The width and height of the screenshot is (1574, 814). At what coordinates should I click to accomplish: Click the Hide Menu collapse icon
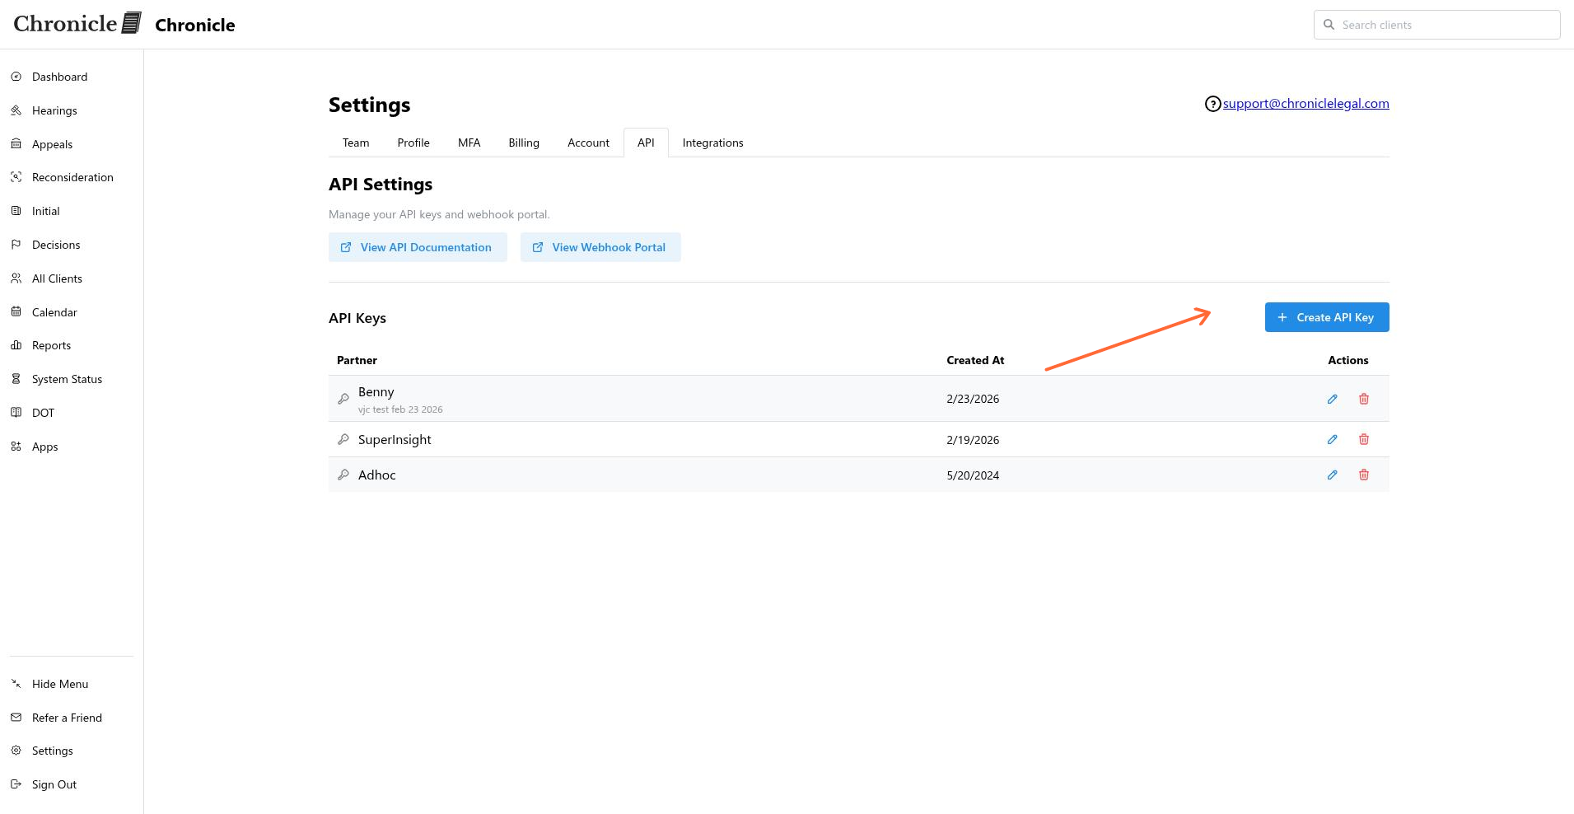coord(16,684)
